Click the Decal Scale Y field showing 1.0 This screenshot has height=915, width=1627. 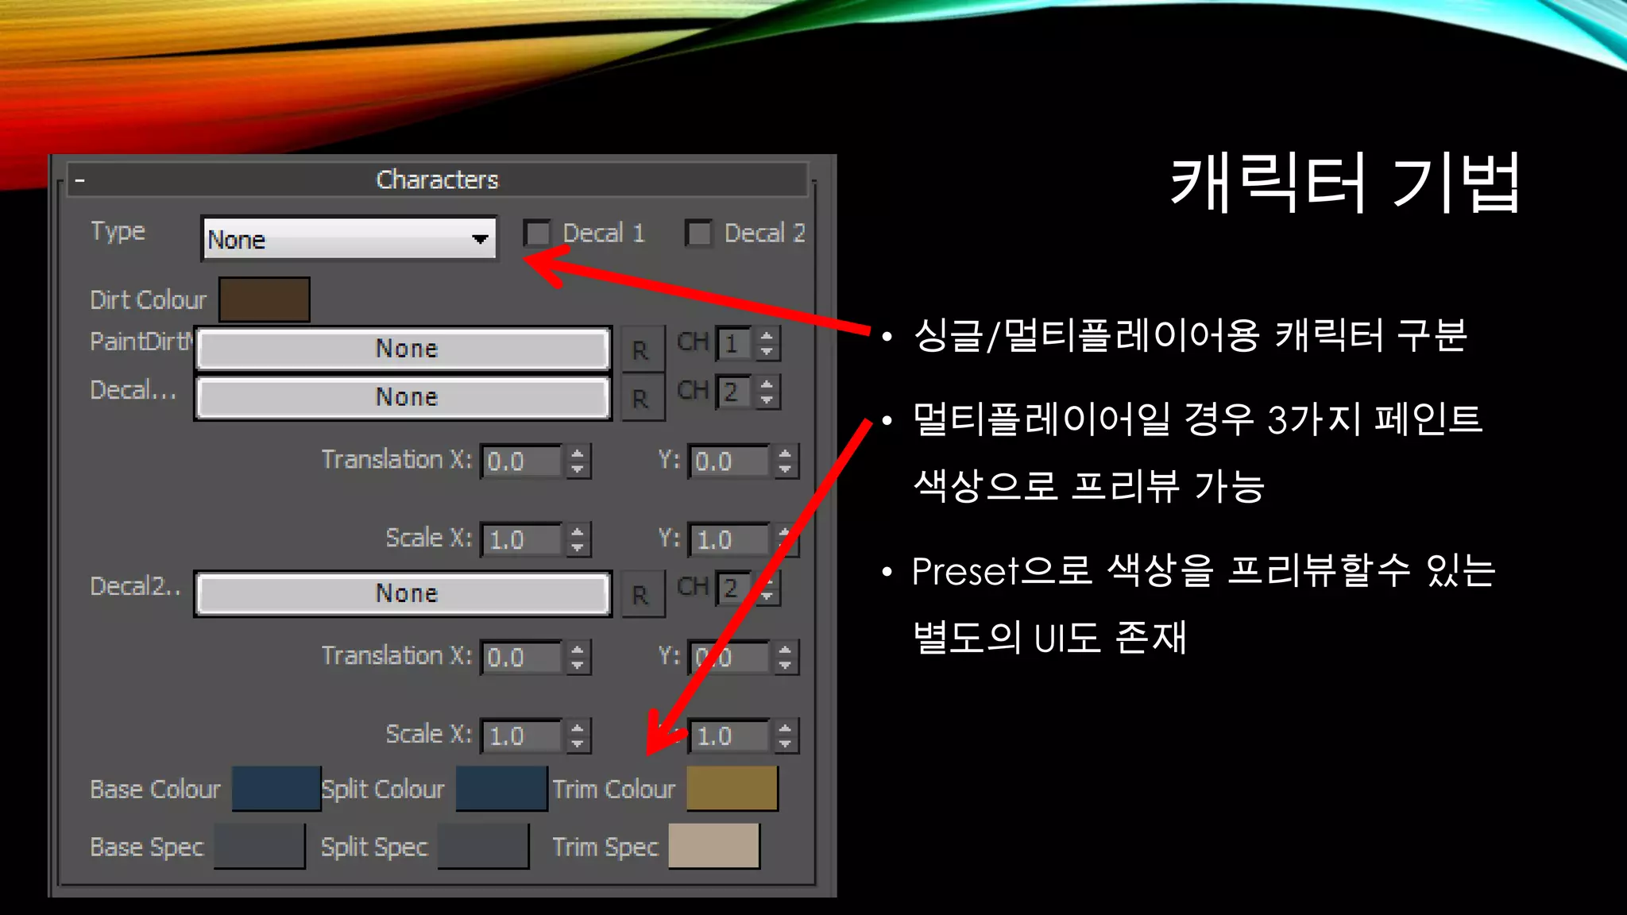pyautogui.click(x=729, y=540)
